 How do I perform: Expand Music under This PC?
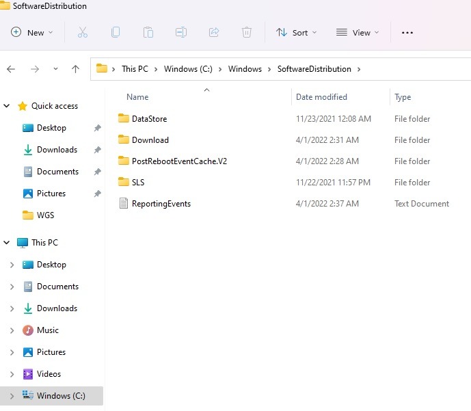click(12, 330)
